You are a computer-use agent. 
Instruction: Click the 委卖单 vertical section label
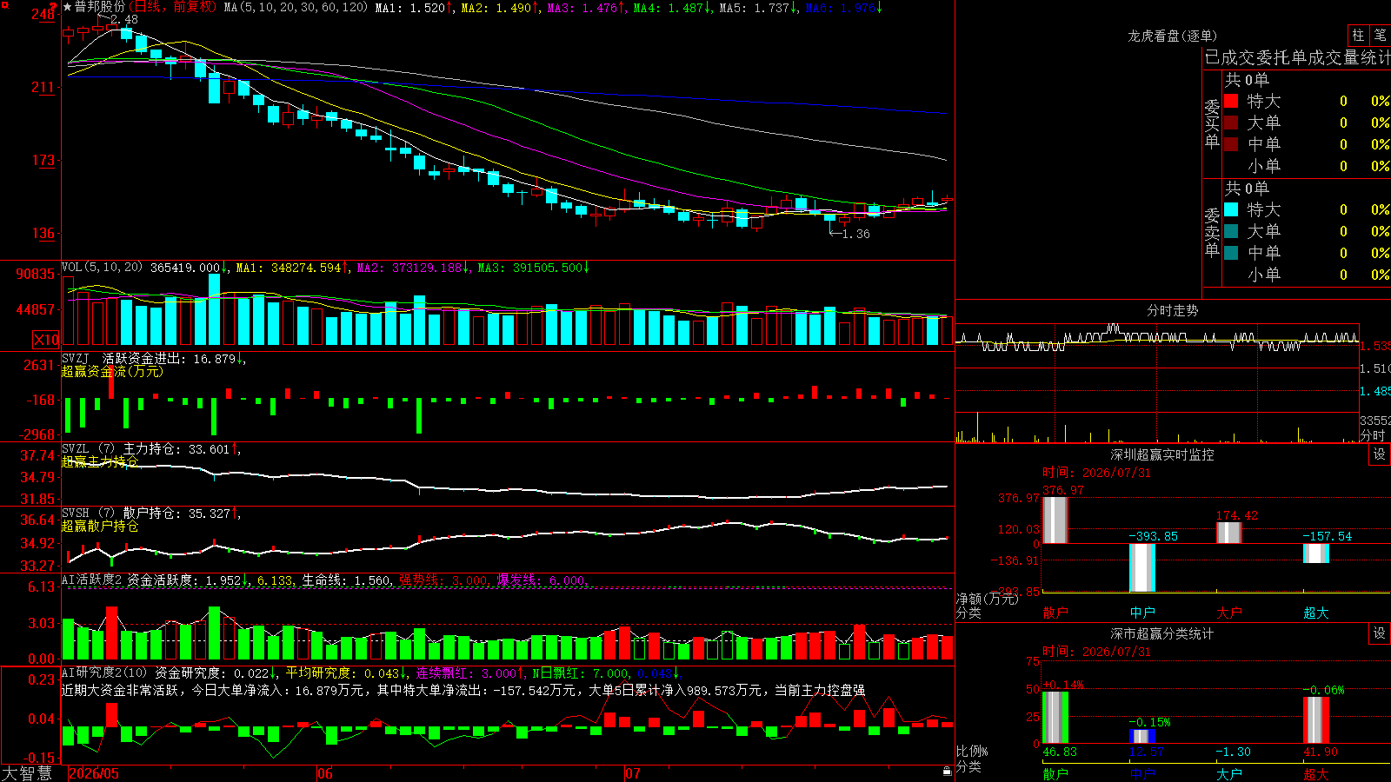[1212, 232]
